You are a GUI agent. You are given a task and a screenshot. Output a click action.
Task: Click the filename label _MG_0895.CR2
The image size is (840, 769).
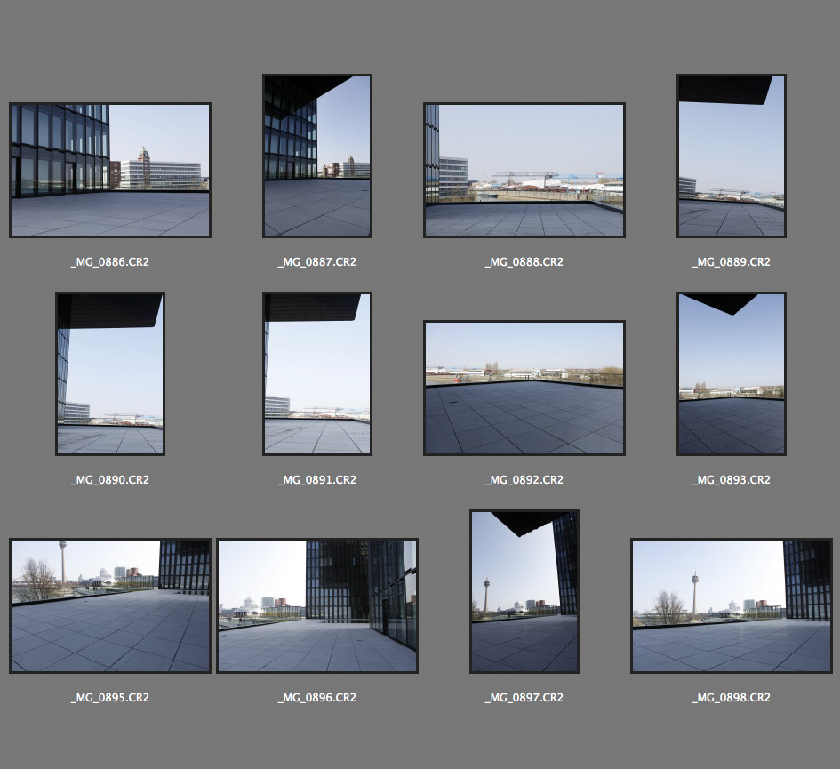pos(109,698)
